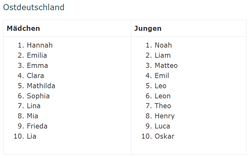
Task: Click the Ostdeutschland heading
Action: 34,7
